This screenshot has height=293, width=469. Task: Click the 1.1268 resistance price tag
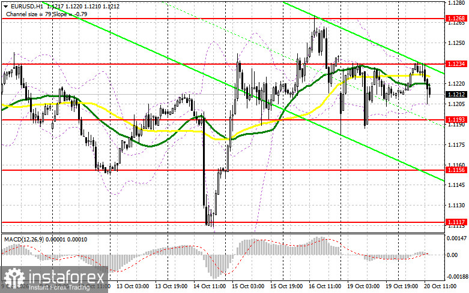[456, 19]
